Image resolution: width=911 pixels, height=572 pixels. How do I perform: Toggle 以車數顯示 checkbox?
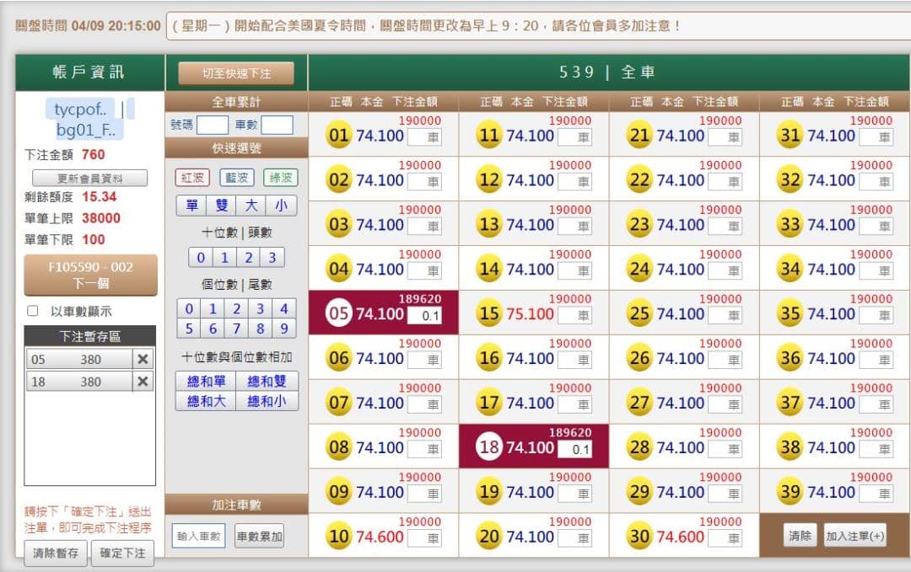pos(33,311)
